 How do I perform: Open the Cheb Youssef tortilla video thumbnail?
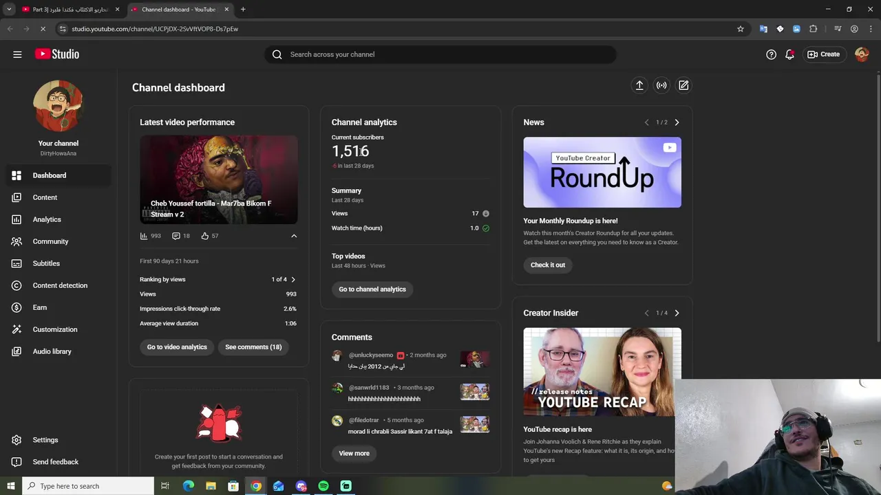[219, 179]
